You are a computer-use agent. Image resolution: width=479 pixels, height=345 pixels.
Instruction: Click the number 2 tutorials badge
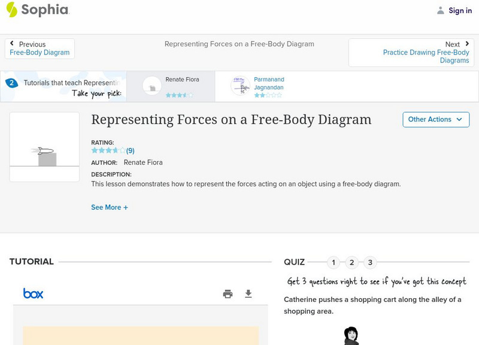11,83
